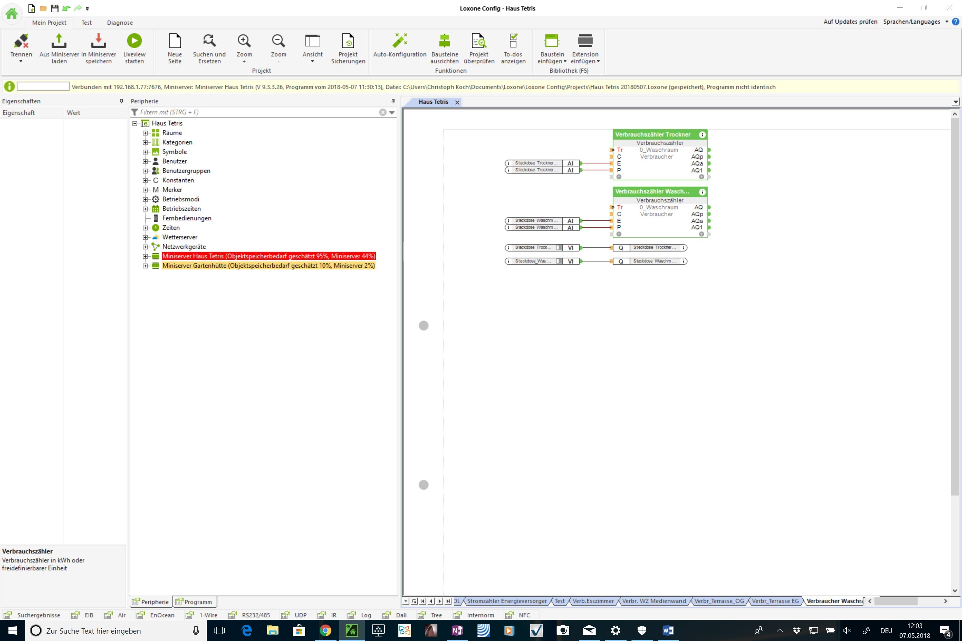Switch to the Diagnose ribbon tab

(120, 23)
